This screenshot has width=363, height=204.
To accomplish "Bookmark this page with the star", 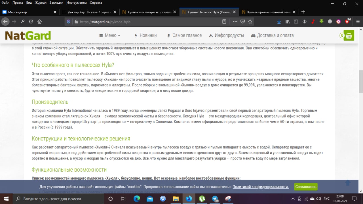I will coord(250,22).
